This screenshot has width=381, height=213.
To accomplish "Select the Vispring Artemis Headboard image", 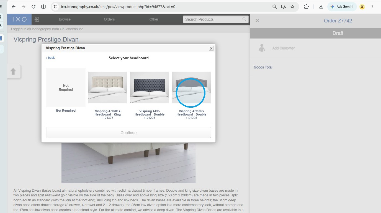I will (x=191, y=88).
